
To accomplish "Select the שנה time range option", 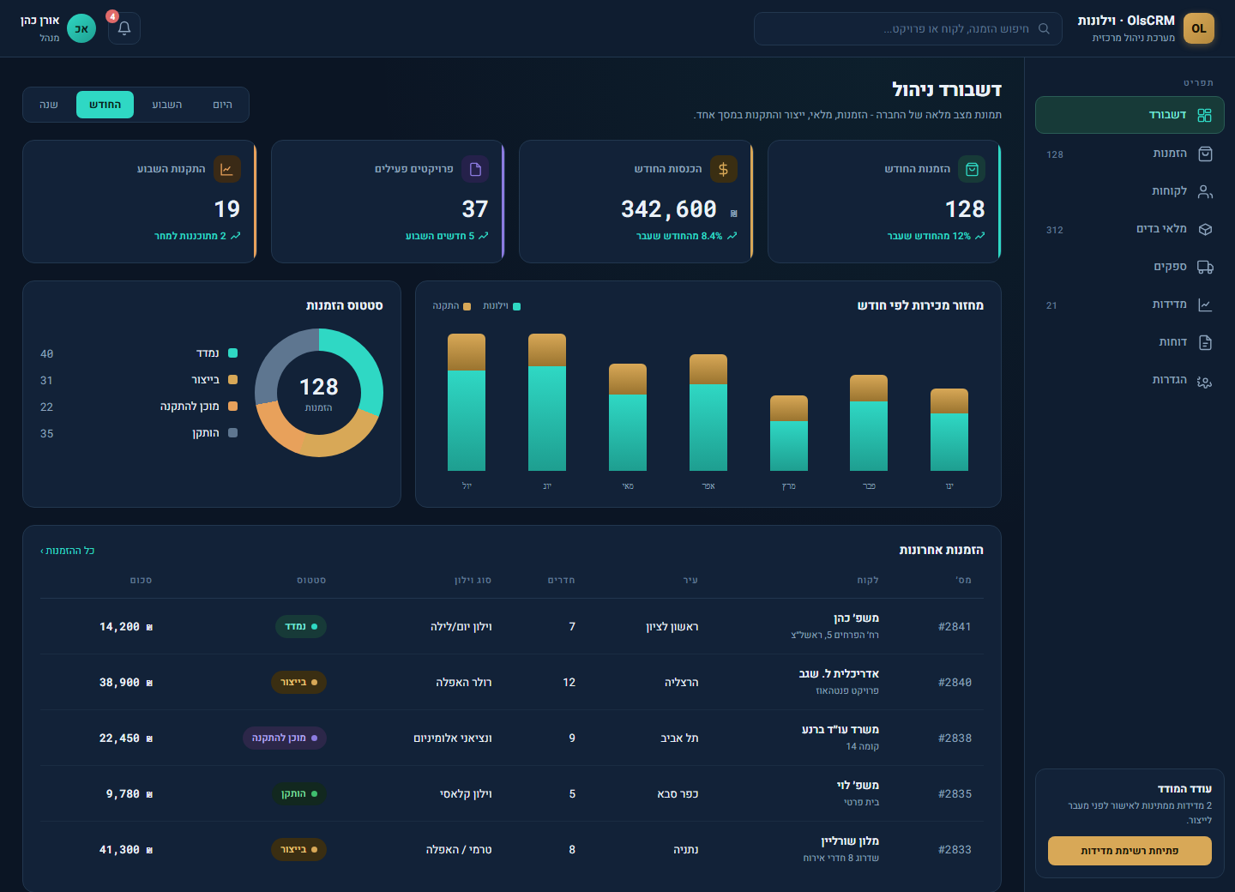I will coord(49,105).
